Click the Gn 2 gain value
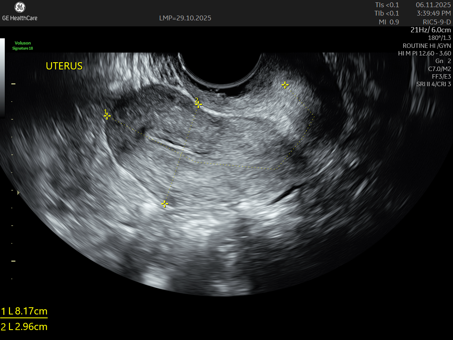 point(443,61)
